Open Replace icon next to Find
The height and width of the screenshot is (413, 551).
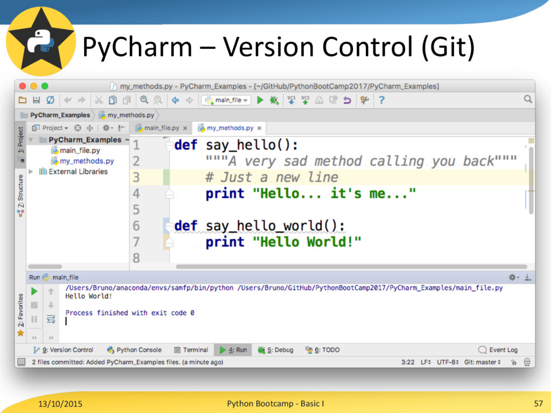click(158, 101)
